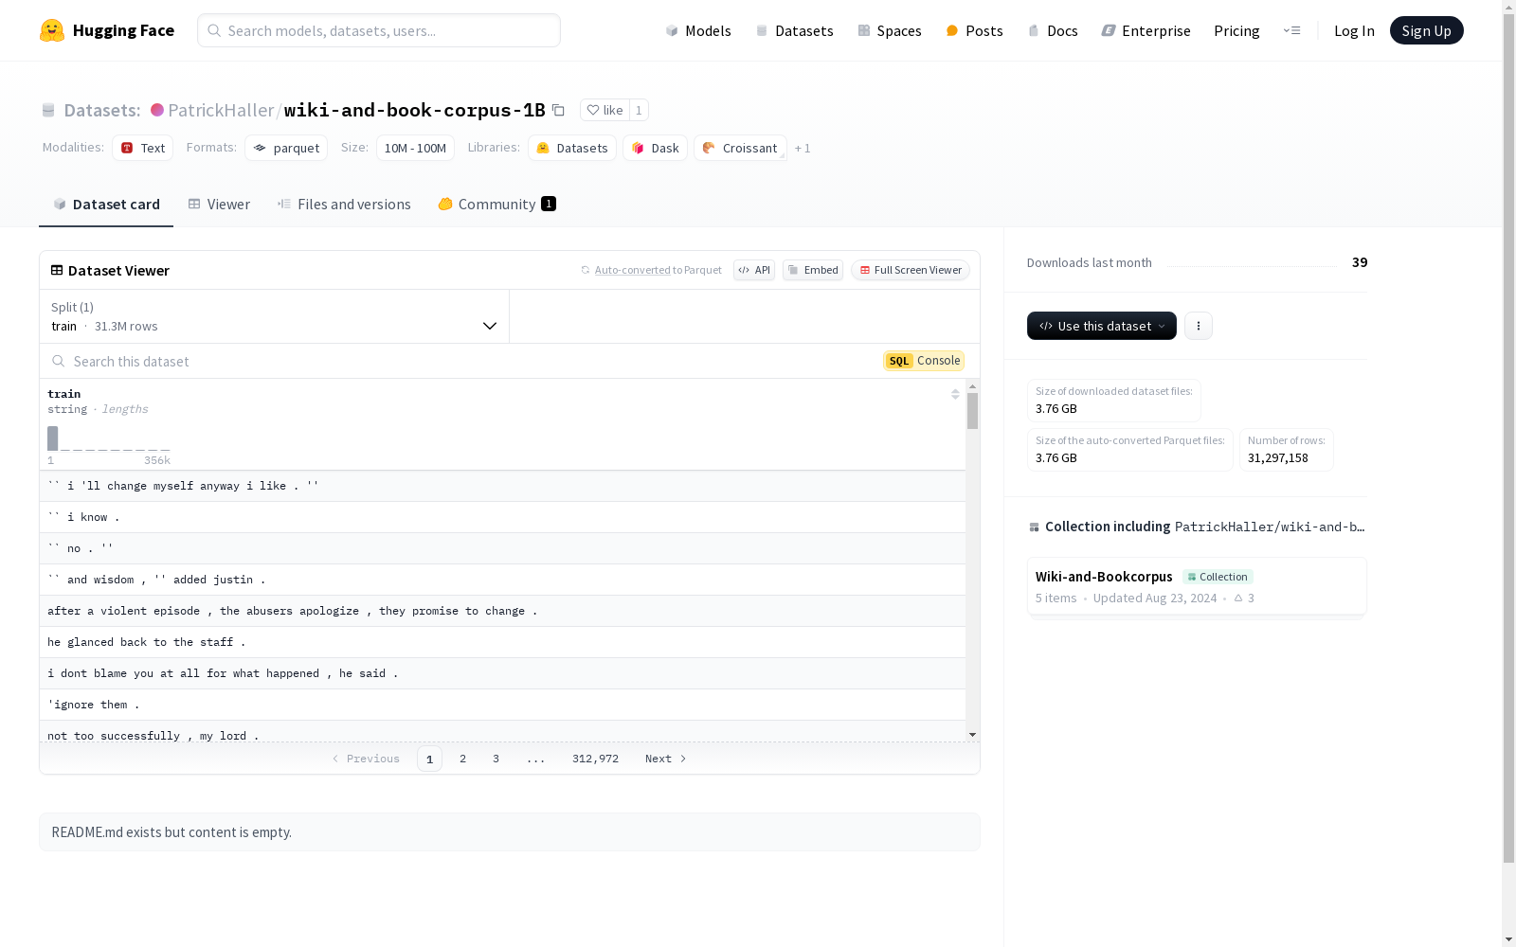Click the Datasets: breadcrumb link
This screenshot has width=1516, height=947.
click(101, 110)
